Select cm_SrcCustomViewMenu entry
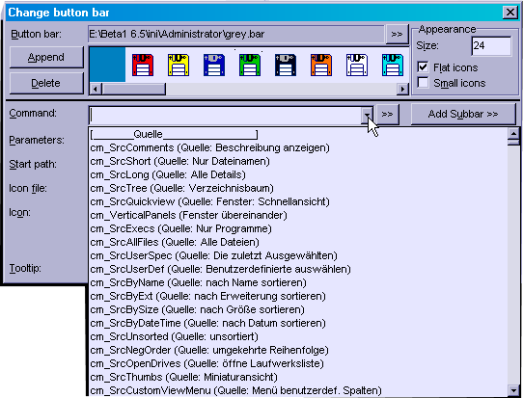The width and height of the screenshot is (523, 398). (298, 390)
